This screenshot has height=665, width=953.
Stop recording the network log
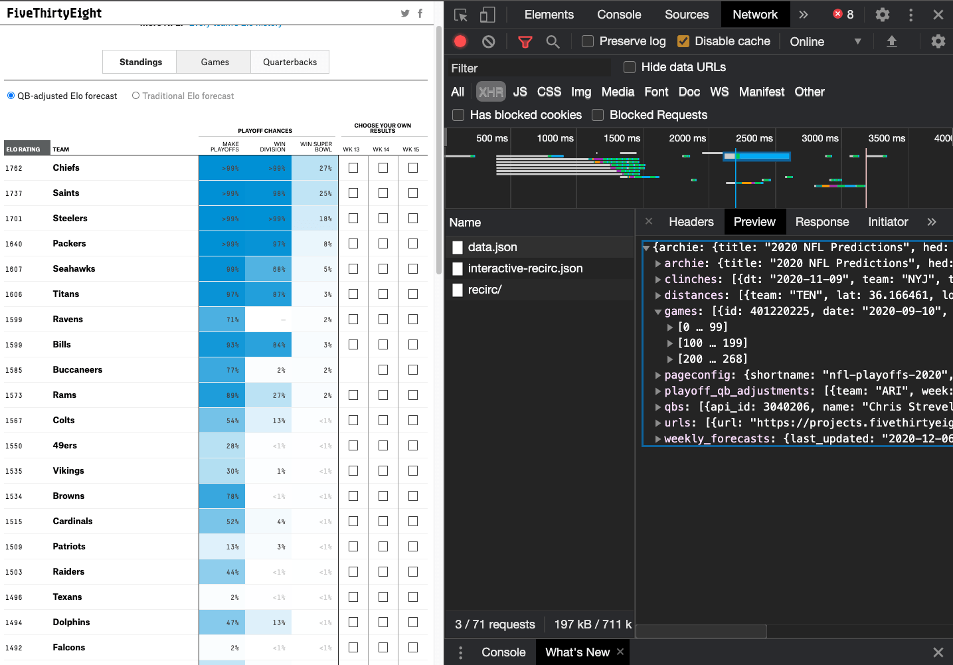pyautogui.click(x=460, y=41)
